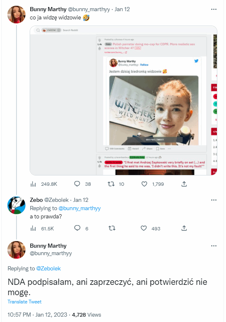Open more options on Zebo's reply
The height and width of the screenshot is (322, 226).
pos(214,200)
